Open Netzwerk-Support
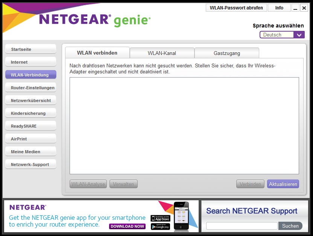 click(30, 164)
